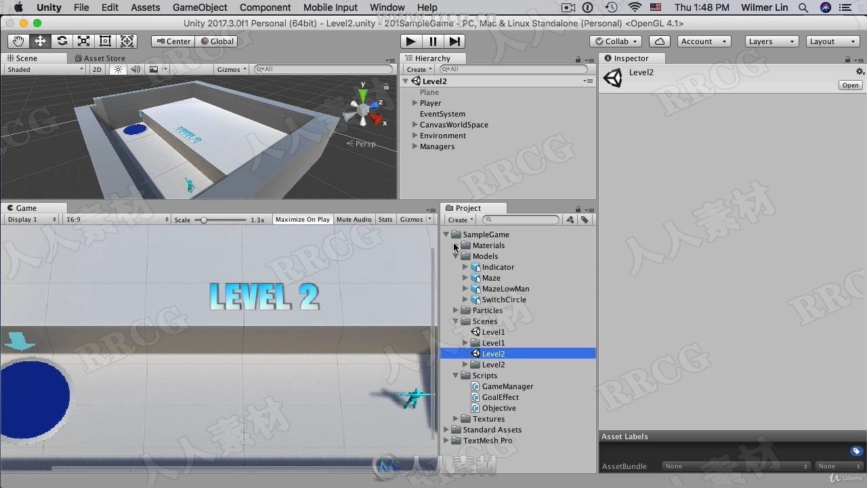The image size is (867, 488).
Task: Toggle pivot mode Center button
Action: tap(173, 41)
